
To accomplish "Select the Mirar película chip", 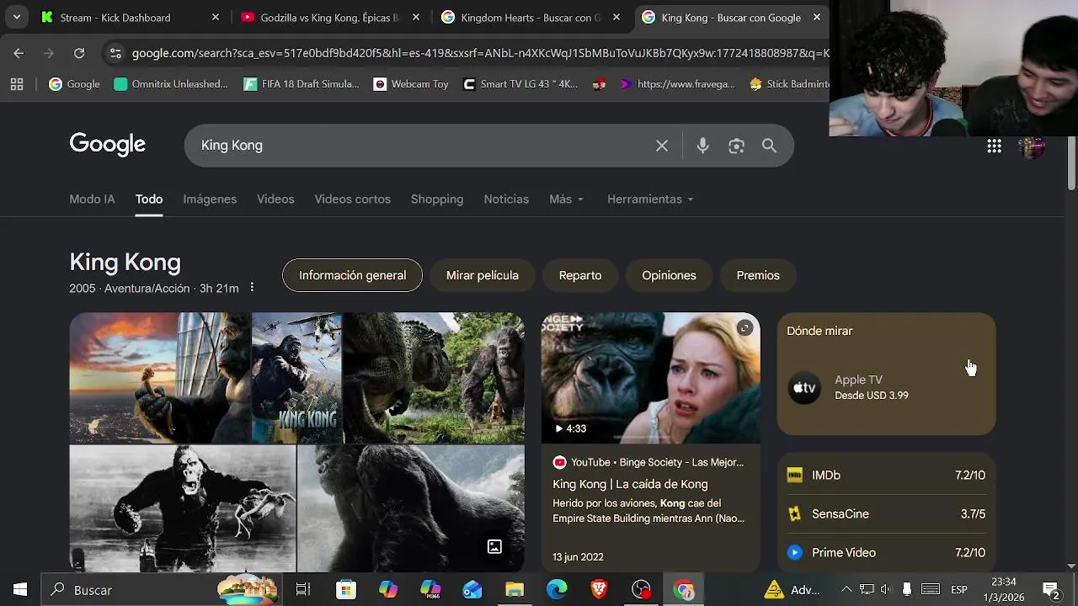I will point(483,275).
